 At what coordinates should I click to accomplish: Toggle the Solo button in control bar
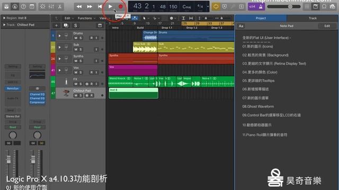pos(242,6)
